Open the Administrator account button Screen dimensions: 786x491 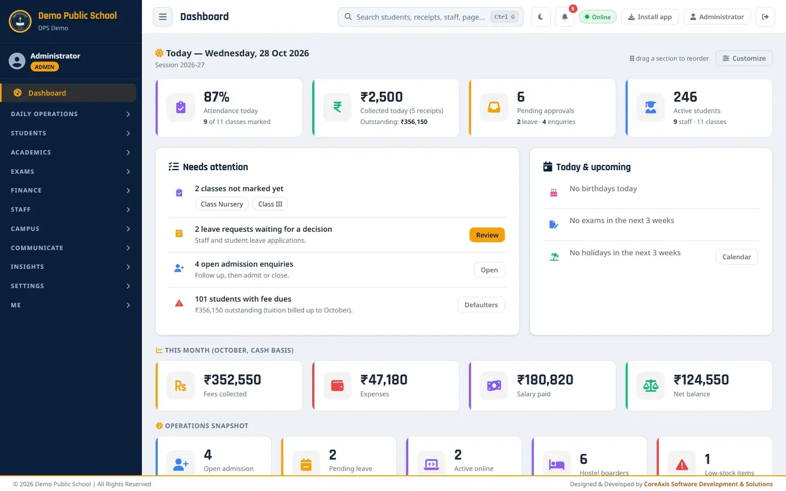pyautogui.click(x=717, y=17)
